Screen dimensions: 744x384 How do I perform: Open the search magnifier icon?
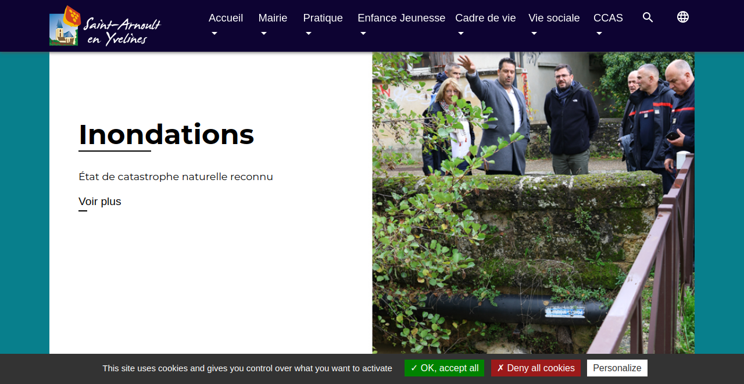(x=648, y=17)
